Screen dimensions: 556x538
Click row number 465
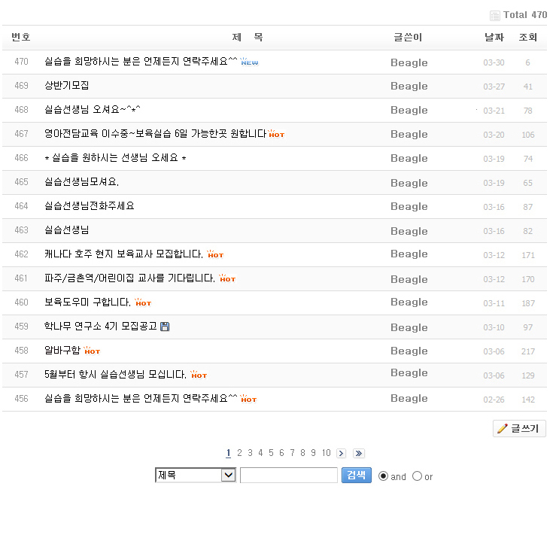click(21, 182)
